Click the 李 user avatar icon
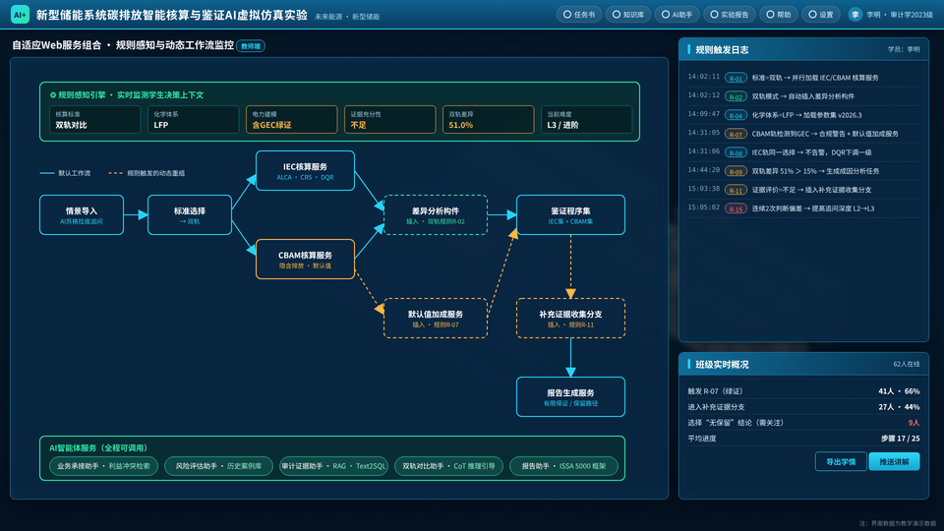 pos(855,15)
